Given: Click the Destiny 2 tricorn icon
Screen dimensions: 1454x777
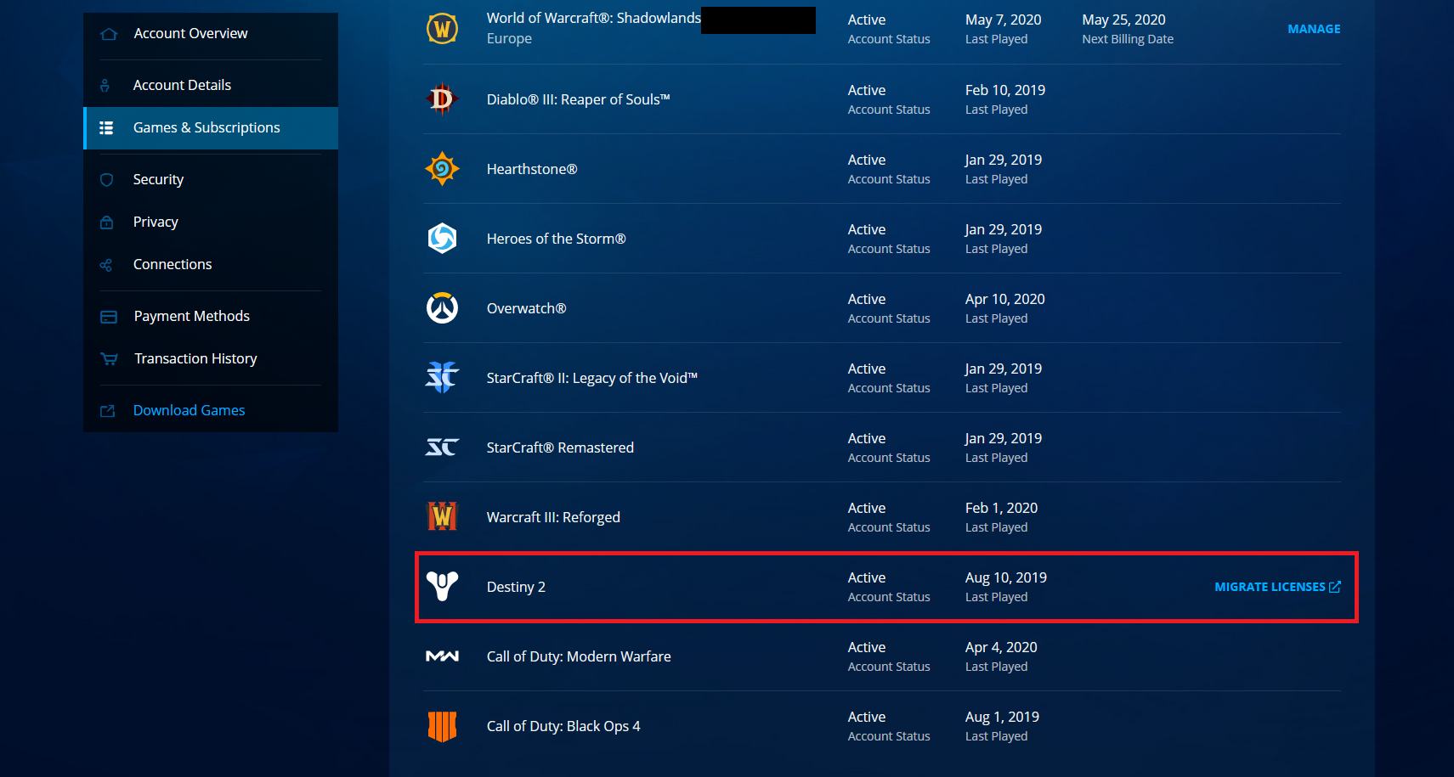Looking at the screenshot, I should tap(442, 586).
